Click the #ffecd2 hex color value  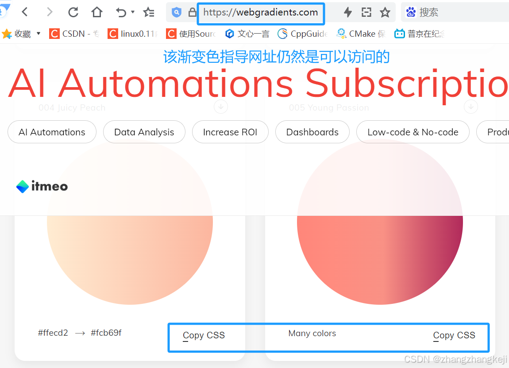[53, 333]
